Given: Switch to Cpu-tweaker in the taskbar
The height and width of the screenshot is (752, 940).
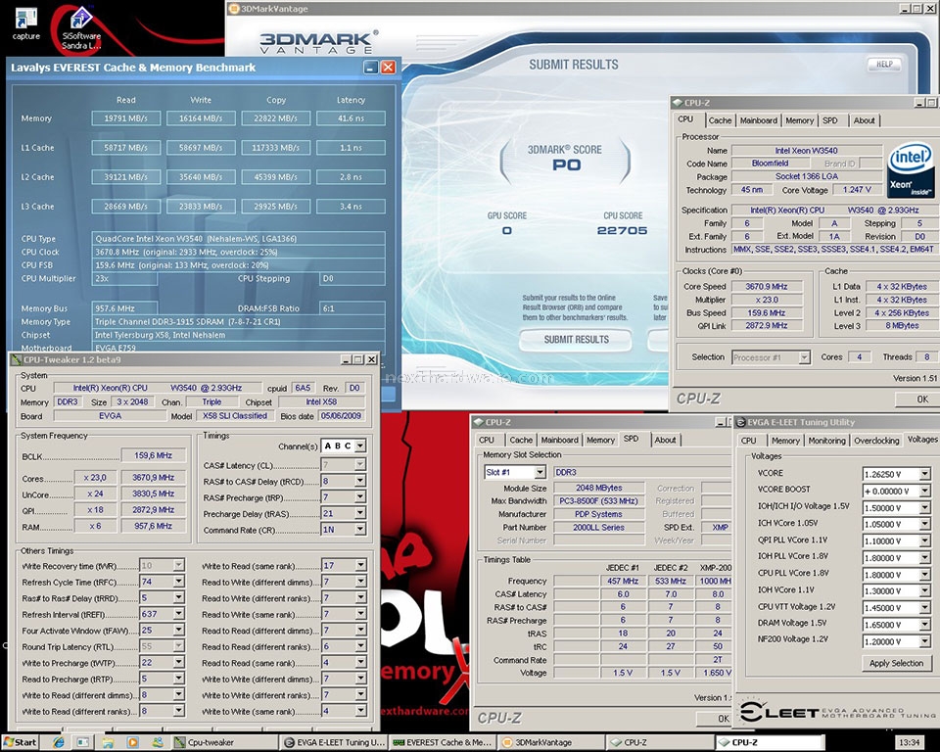Looking at the screenshot, I should click(x=225, y=742).
